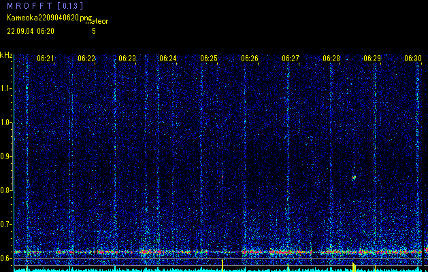Click the 0.9 kHz axis label
This screenshot has width=428, height=272.
click(x=6, y=156)
